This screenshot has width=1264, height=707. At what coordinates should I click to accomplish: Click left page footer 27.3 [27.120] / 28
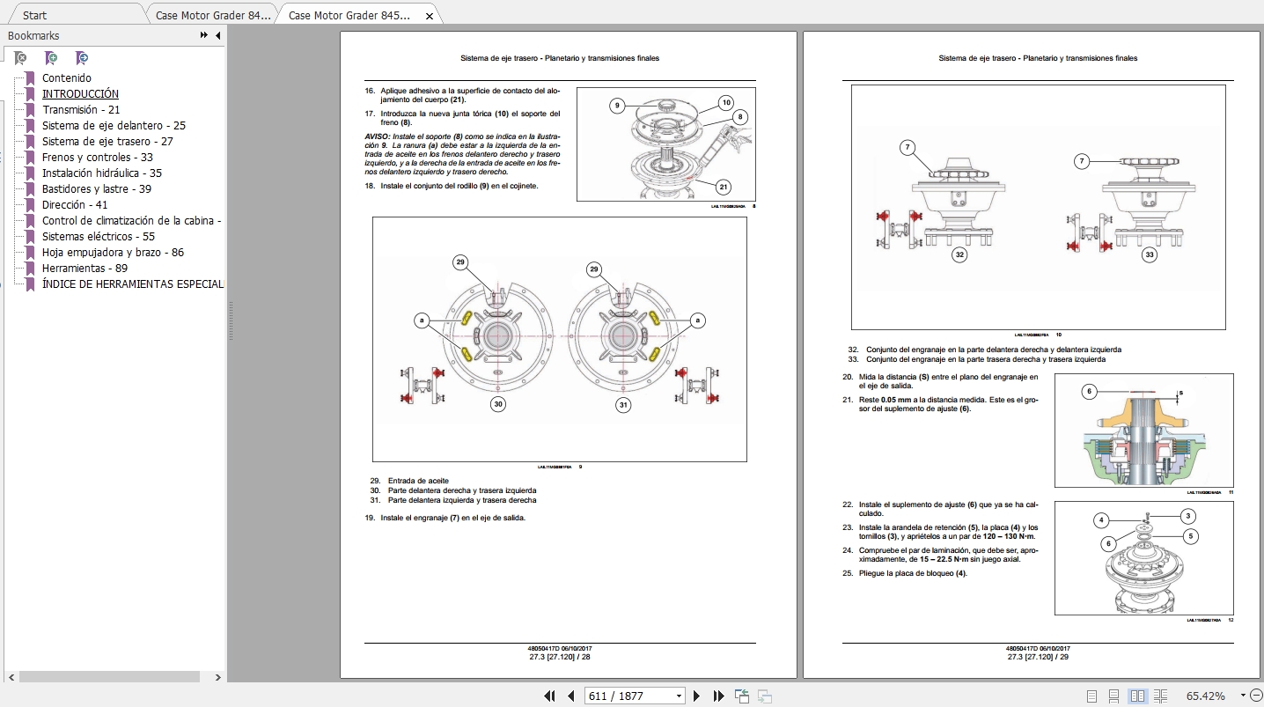[560, 657]
